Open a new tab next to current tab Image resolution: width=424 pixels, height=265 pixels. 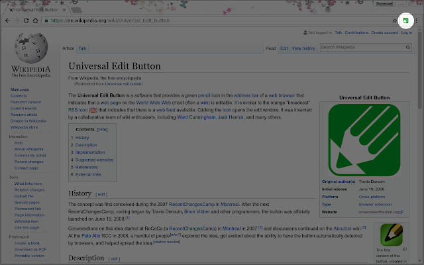click(77, 11)
